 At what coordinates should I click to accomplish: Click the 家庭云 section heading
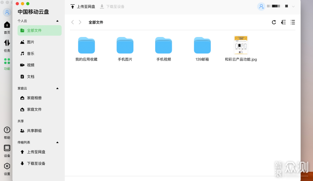(x=22, y=88)
